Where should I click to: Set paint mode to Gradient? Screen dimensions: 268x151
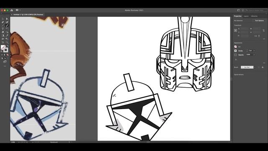5,55
